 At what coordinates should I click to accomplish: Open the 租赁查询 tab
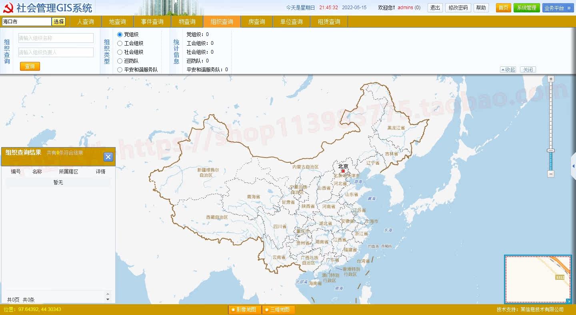pos(329,22)
